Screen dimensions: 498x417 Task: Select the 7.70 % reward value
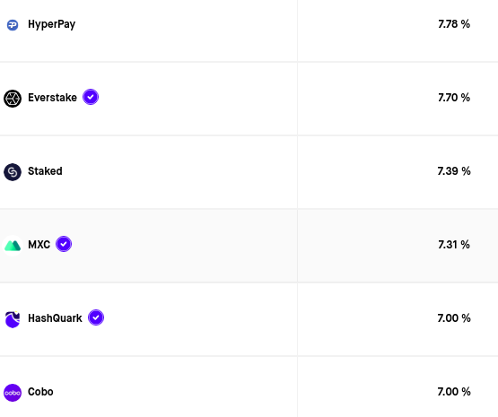[x=454, y=98]
